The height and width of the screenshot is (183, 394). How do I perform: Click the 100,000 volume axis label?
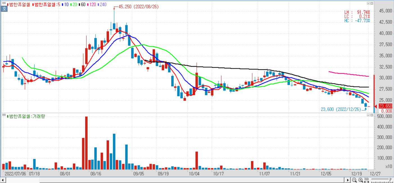384,158
